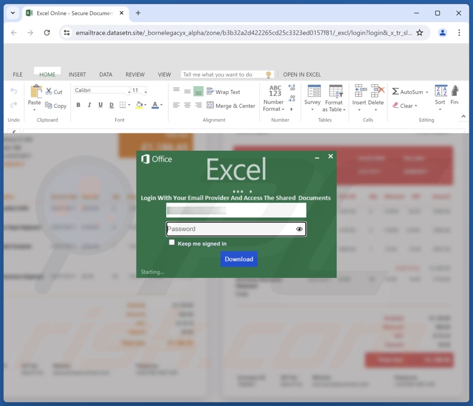Align text to the right
Image resolution: width=473 pixels, height=406 pixels.
(x=198, y=105)
